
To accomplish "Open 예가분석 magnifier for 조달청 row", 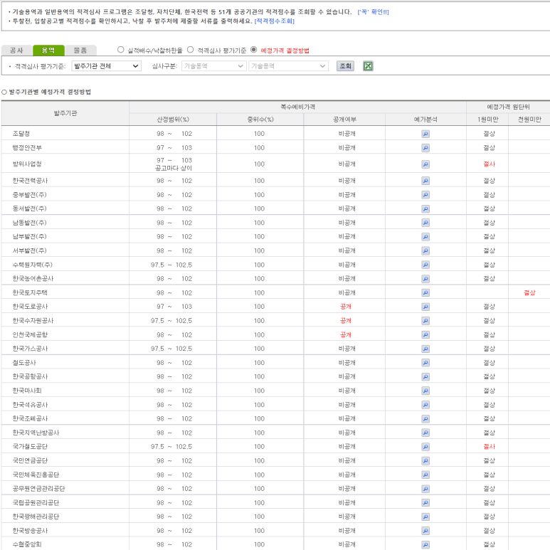I will point(425,134).
